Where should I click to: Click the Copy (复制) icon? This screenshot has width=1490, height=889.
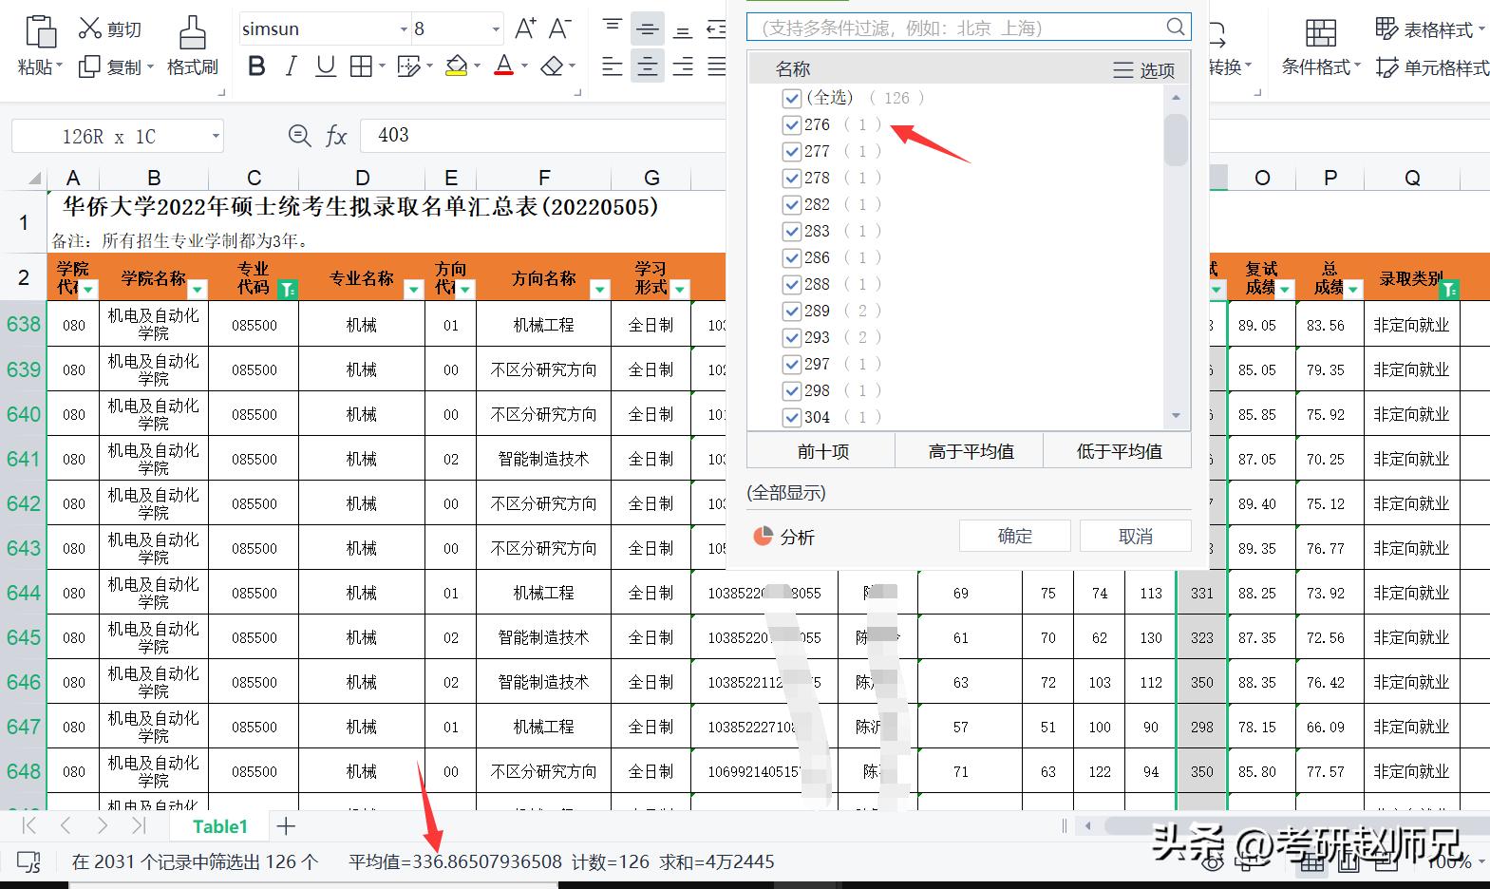[x=89, y=66]
